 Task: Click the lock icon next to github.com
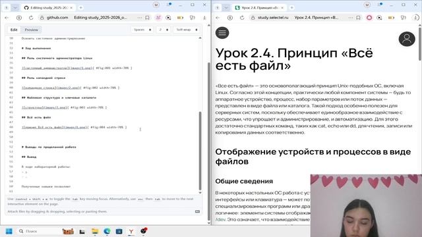(42, 18)
